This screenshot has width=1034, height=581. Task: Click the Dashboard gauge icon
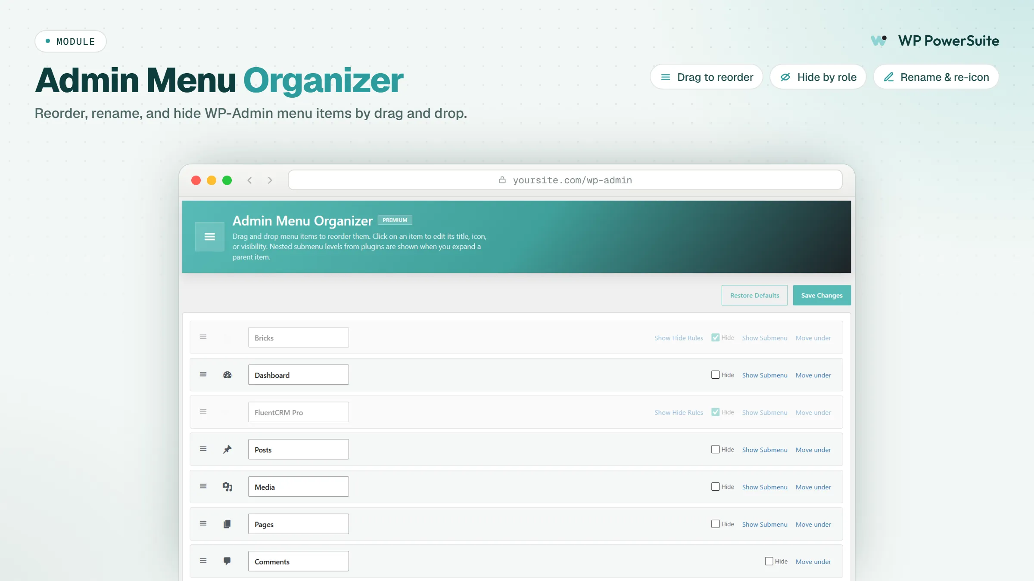227,375
